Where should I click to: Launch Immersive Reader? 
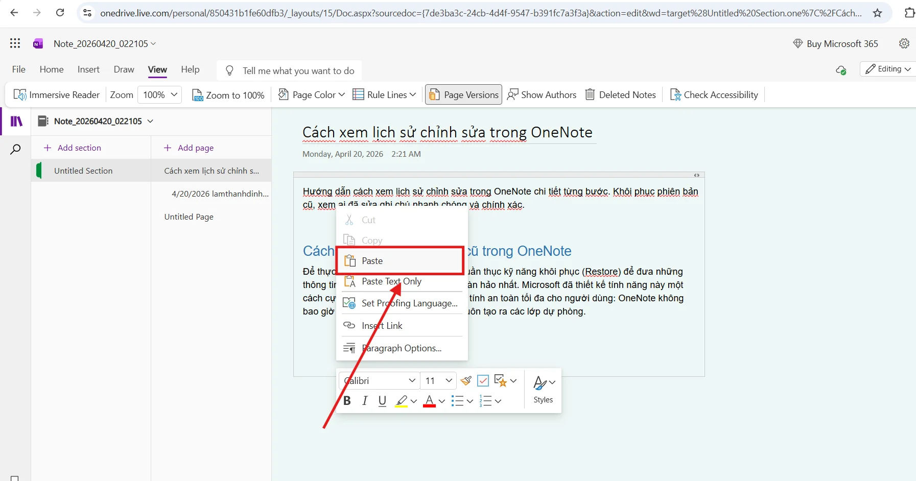[56, 94]
